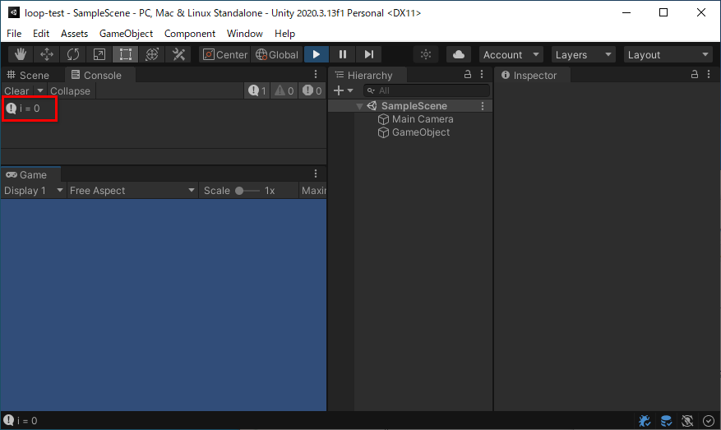
Task: Select the Hand tool
Action: point(20,54)
